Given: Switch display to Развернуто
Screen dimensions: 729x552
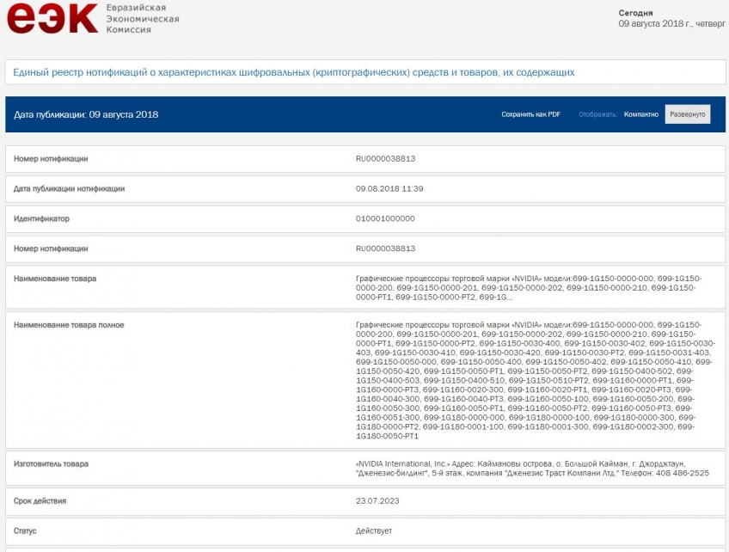Looking at the screenshot, I should click(687, 114).
